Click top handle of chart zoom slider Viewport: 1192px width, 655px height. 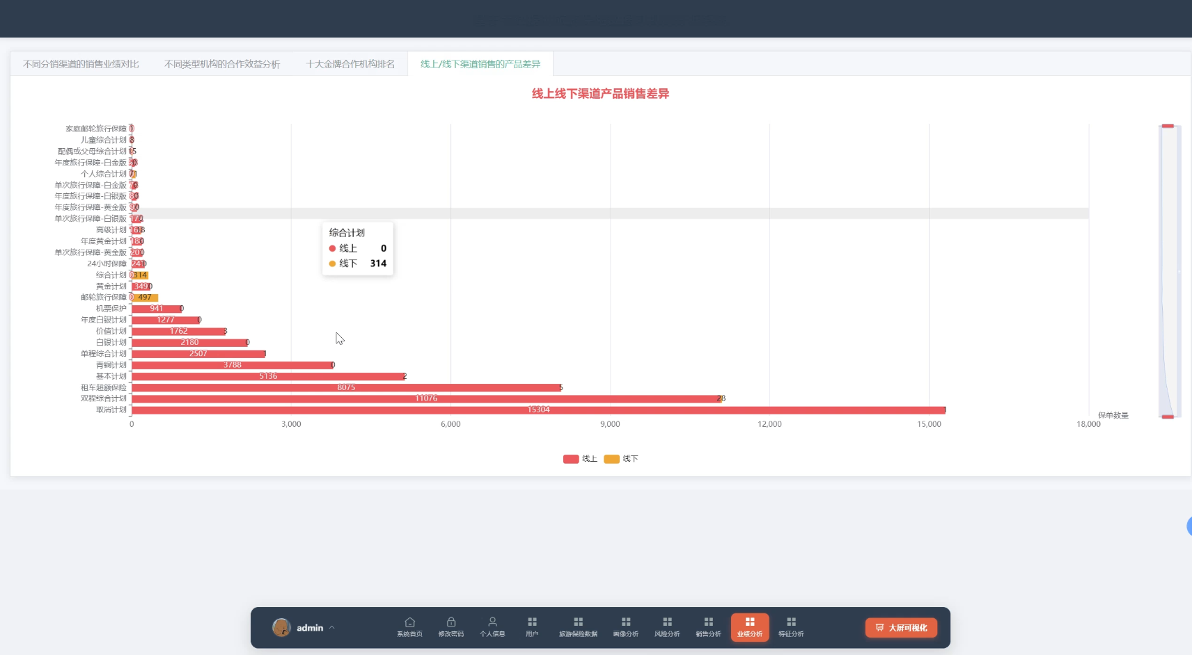tap(1168, 126)
